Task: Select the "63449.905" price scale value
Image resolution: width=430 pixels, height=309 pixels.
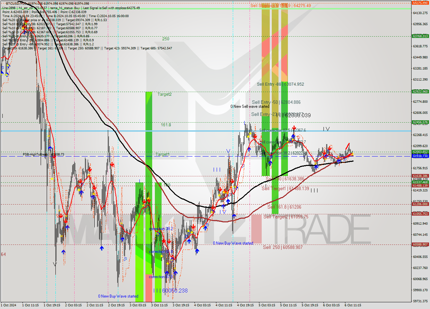Action: pos(420,57)
